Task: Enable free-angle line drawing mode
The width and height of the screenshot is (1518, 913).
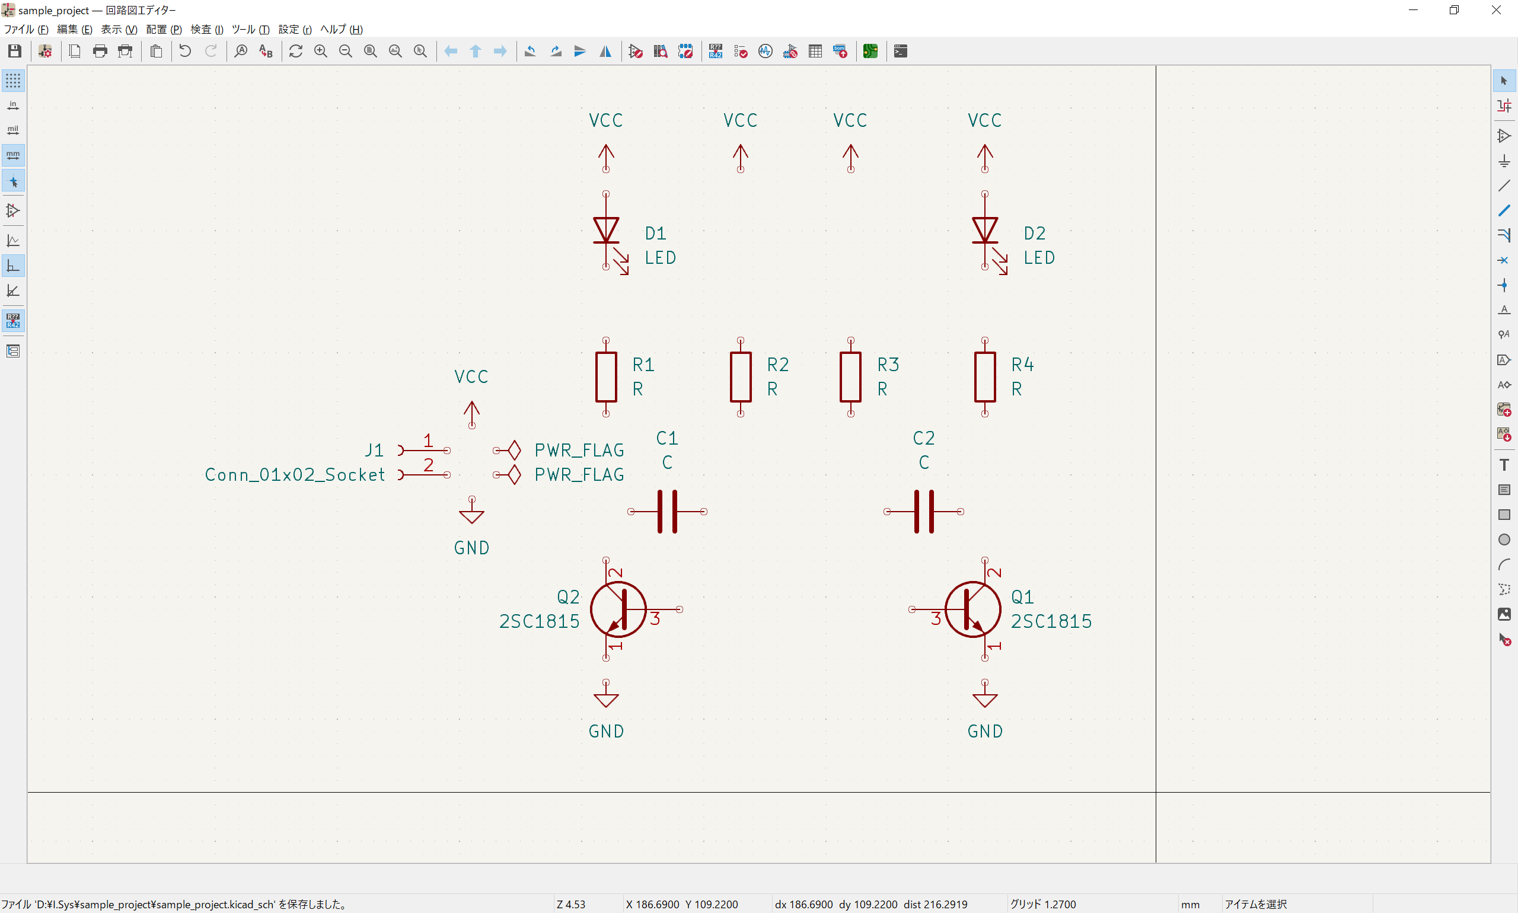Action: point(13,241)
